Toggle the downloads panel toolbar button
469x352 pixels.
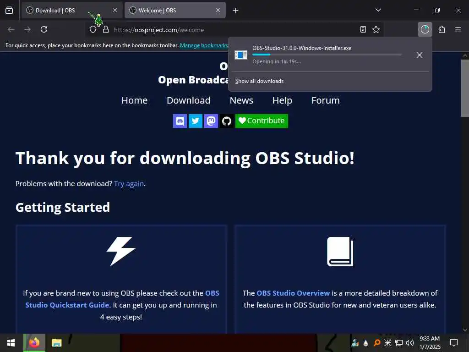425,29
